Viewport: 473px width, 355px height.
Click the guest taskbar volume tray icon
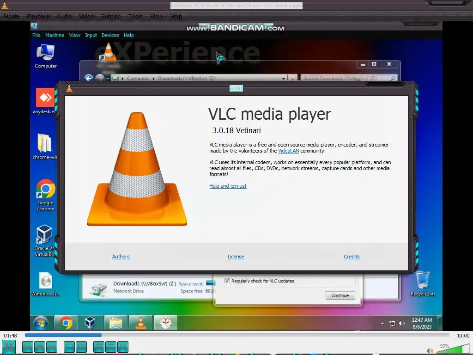point(402,323)
